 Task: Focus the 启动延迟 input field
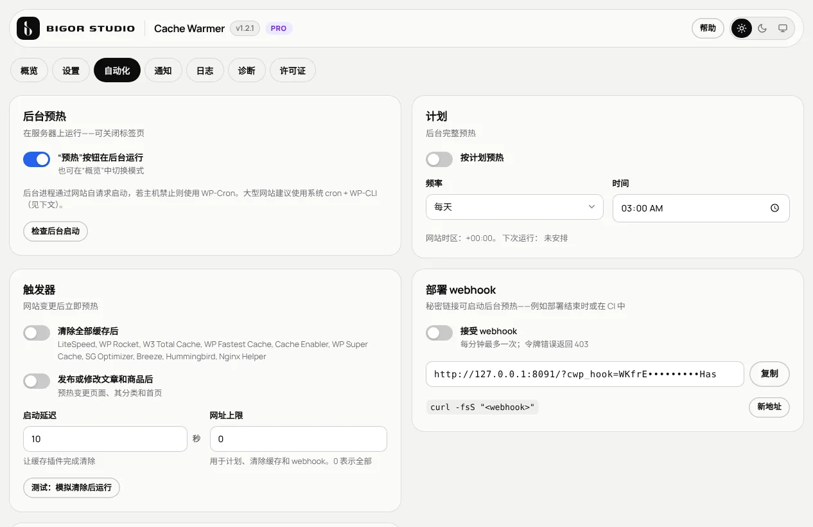[105, 439]
